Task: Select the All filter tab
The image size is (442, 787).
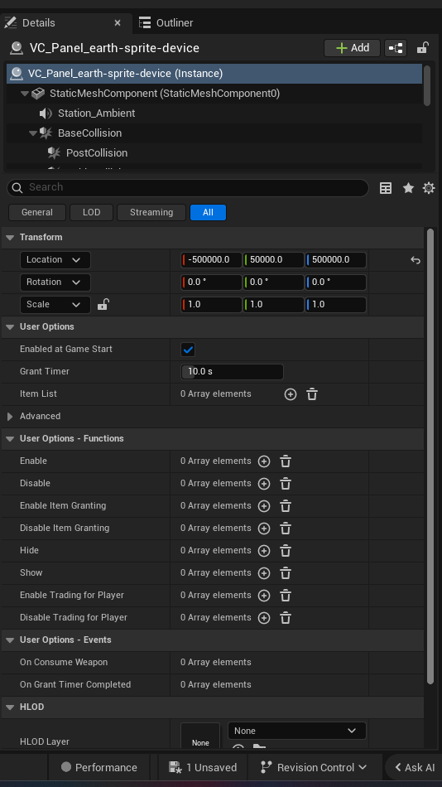Action: pyautogui.click(x=209, y=212)
